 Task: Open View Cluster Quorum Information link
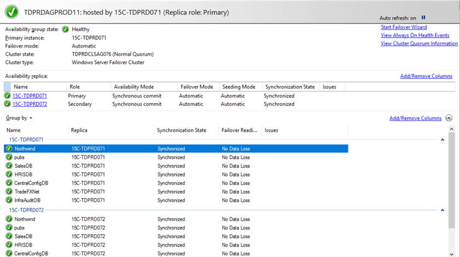coord(419,44)
